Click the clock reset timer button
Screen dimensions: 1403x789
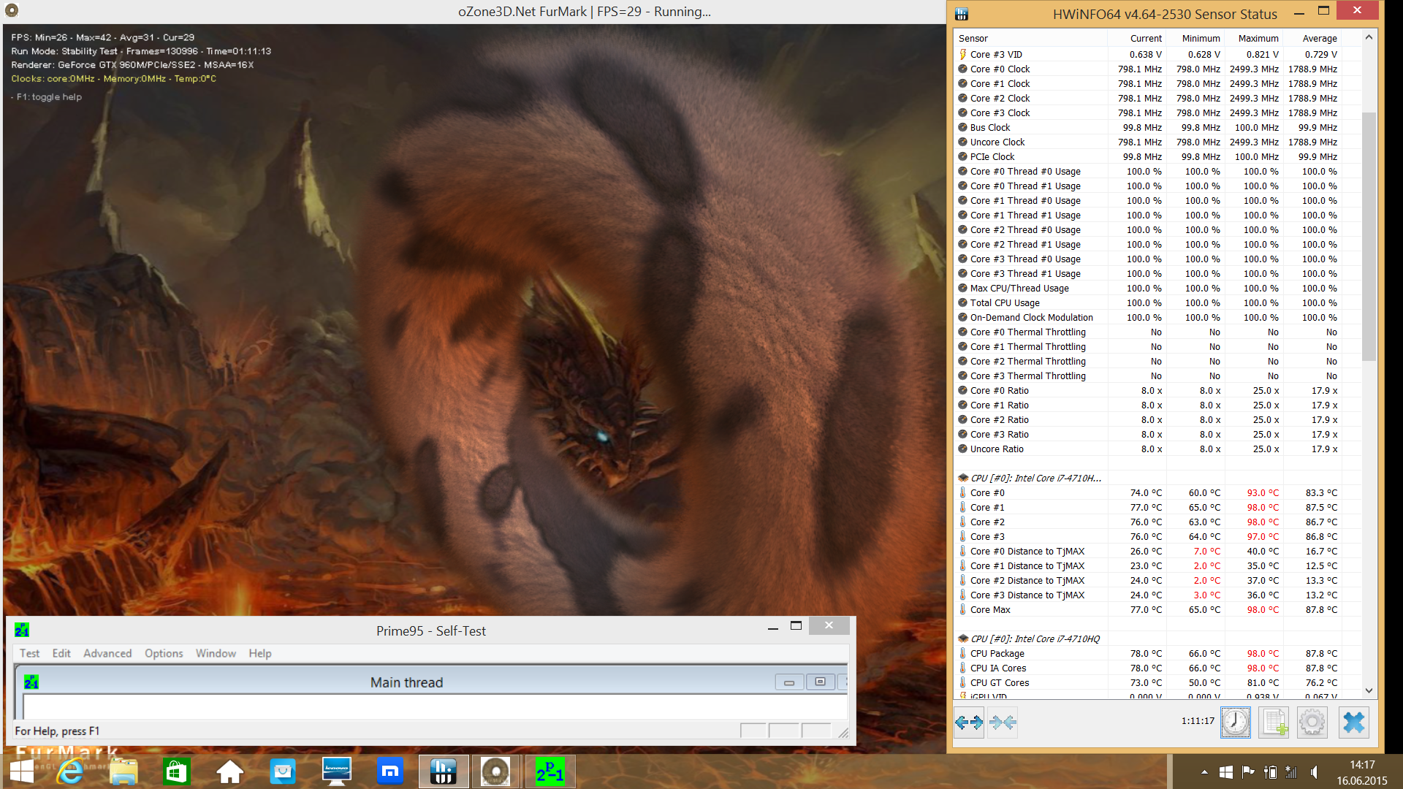coord(1235,723)
